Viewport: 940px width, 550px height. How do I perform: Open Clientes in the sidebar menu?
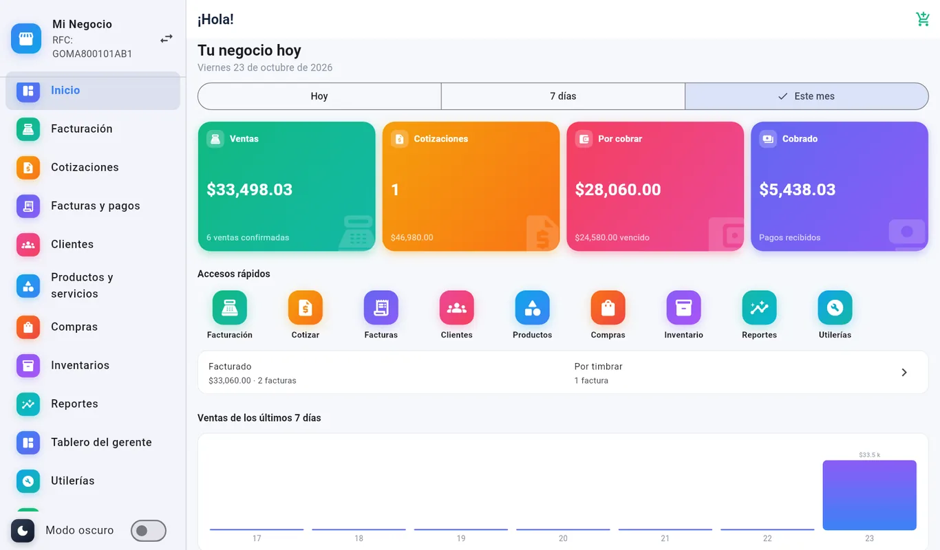[x=93, y=245]
